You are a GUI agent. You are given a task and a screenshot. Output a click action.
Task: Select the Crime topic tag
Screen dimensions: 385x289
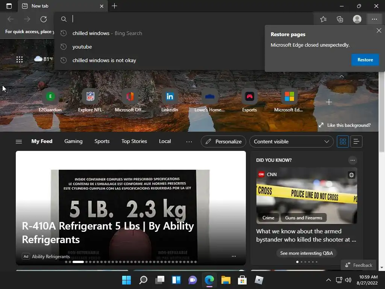coord(268,218)
